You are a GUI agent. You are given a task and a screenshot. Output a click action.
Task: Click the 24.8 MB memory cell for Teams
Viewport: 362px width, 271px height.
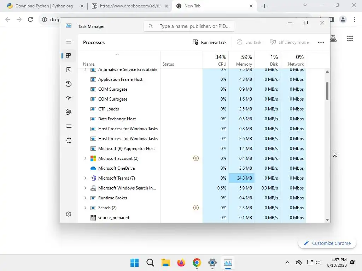point(241,178)
